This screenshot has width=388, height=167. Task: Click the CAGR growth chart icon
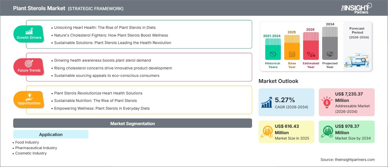click(267, 102)
